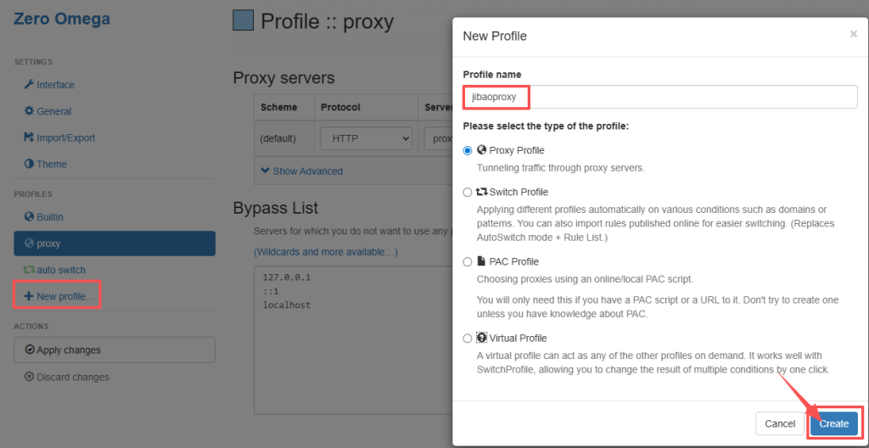The height and width of the screenshot is (448, 869).
Task: Click the floppy disk icon beside Import/Export
Action: click(29, 137)
